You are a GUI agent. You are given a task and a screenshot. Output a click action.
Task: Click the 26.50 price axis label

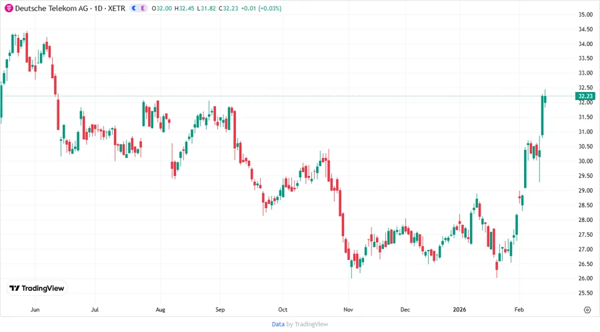585,264
